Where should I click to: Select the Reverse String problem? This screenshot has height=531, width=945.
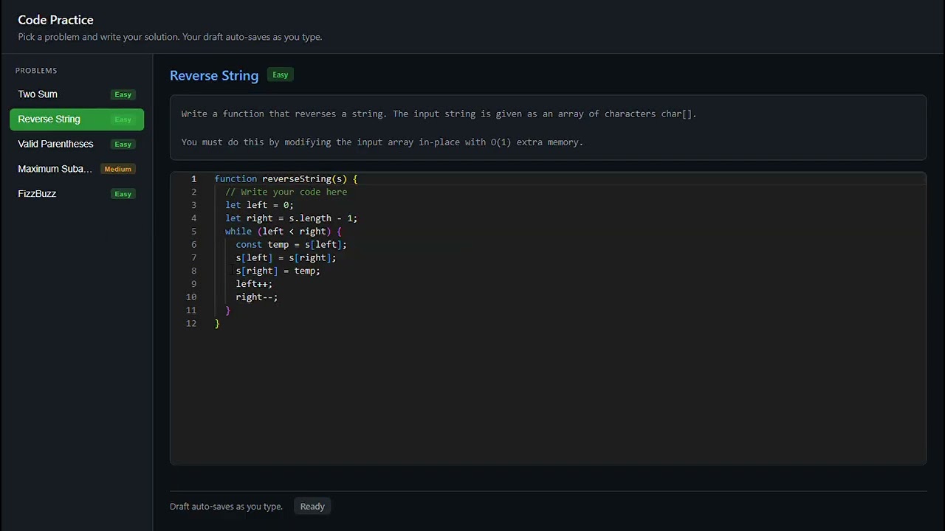(77, 119)
